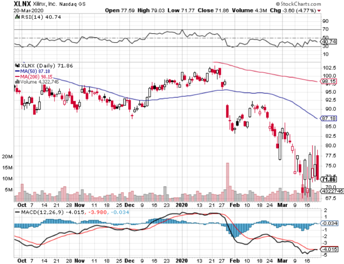Click the 'Low 71.77' value

click(181, 10)
